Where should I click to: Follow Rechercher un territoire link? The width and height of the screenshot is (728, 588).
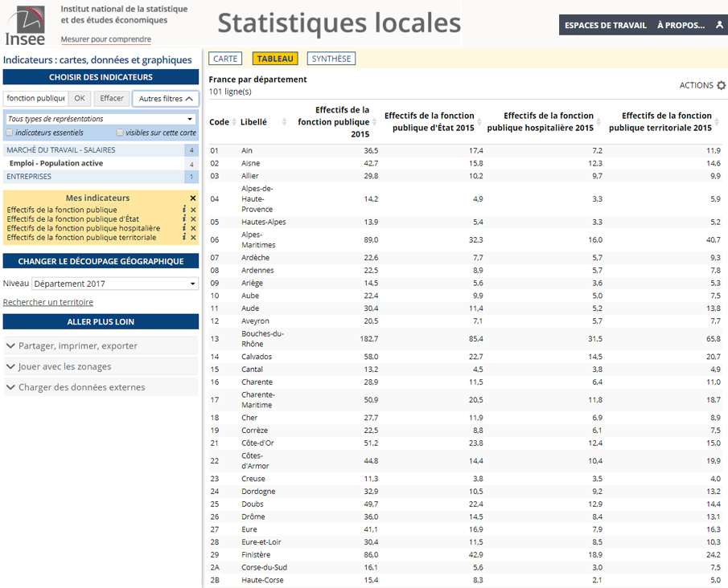[48, 302]
